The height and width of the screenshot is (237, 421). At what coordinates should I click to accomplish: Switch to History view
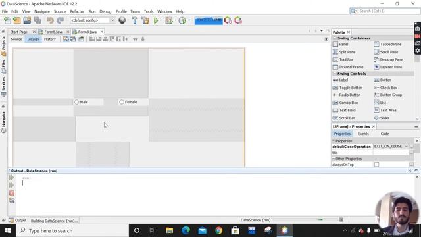[x=50, y=39]
